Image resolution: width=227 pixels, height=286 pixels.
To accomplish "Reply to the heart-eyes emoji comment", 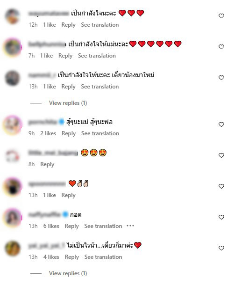I will click(x=47, y=164).
